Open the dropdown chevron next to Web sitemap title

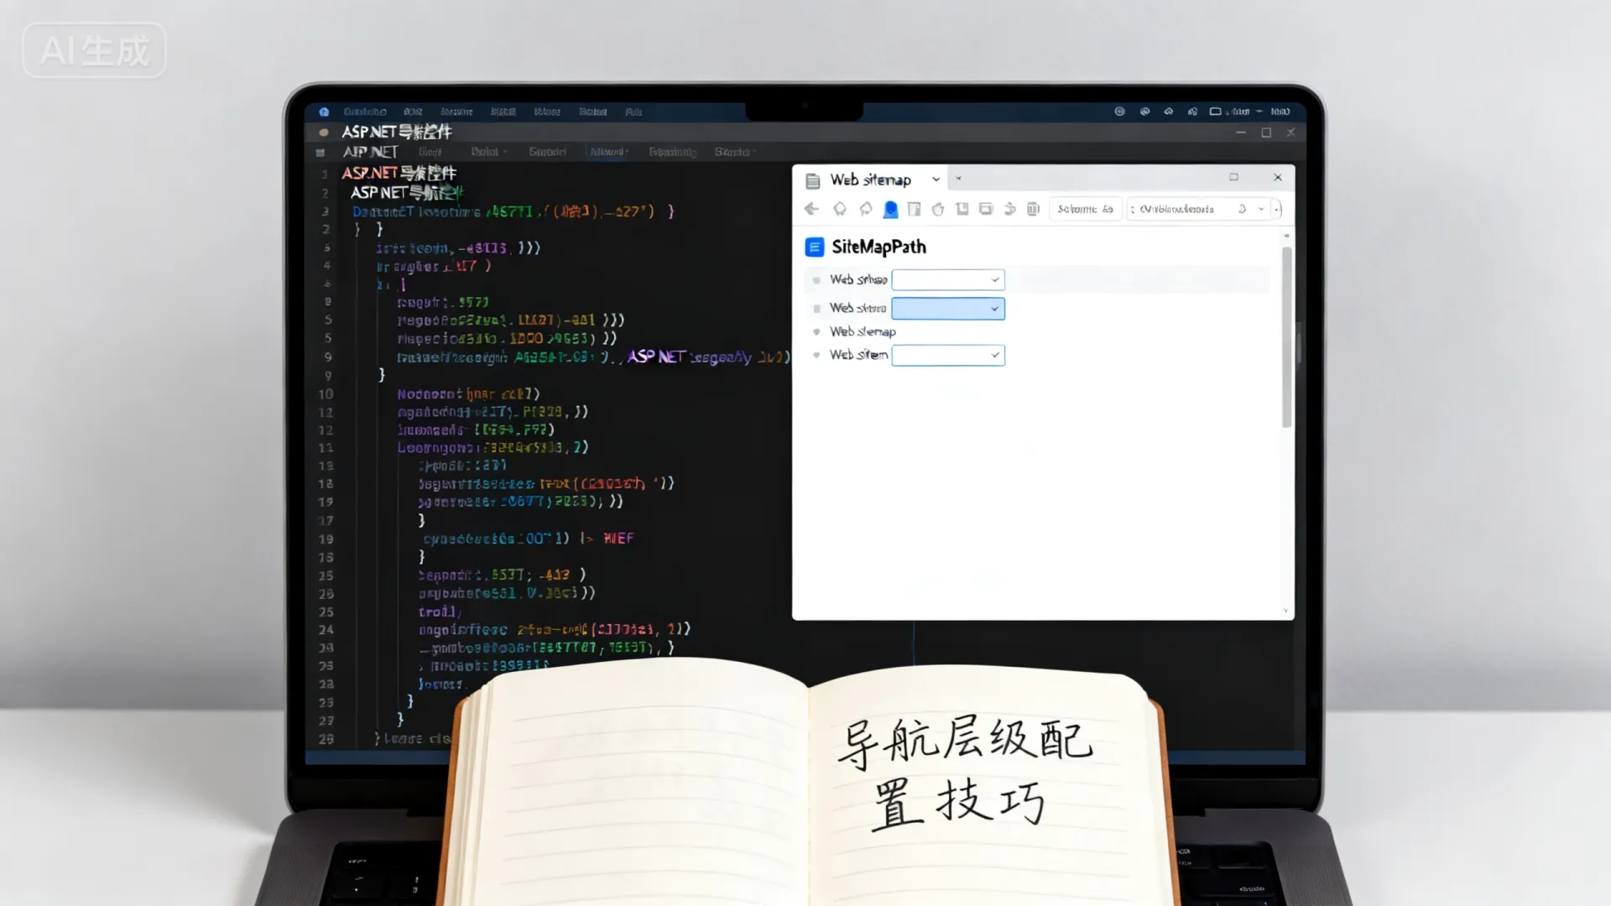[936, 180]
